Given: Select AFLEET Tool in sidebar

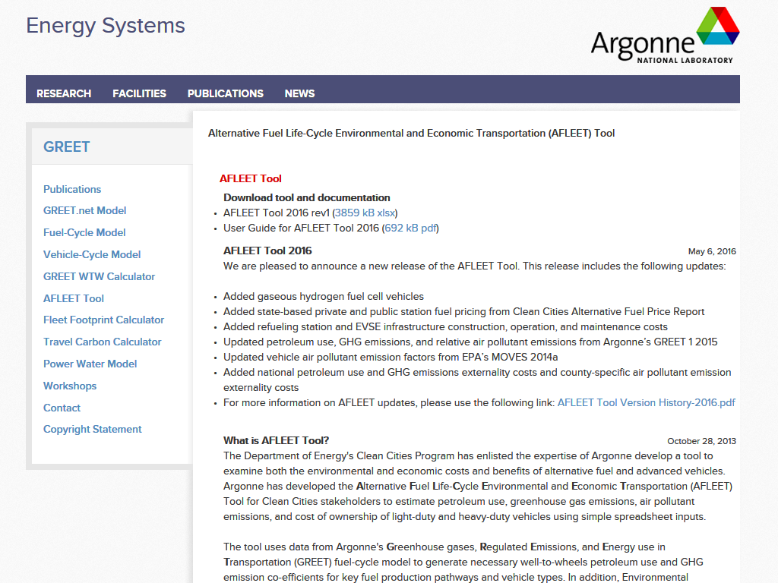Looking at the screenshot, I should coord(74,298).
